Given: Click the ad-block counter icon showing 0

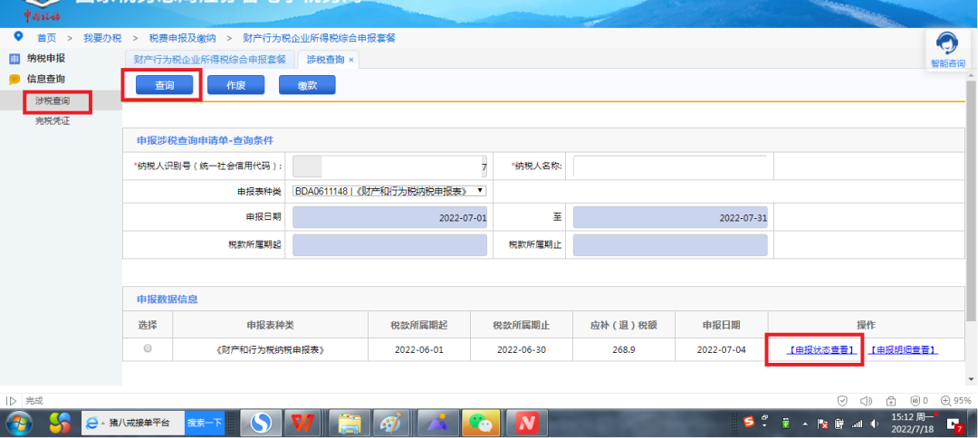Looking at the screenshot, I should tap(919, 401).
